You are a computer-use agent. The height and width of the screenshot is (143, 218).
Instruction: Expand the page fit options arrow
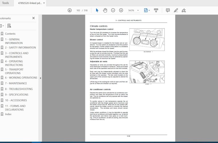tap(149, 10)
